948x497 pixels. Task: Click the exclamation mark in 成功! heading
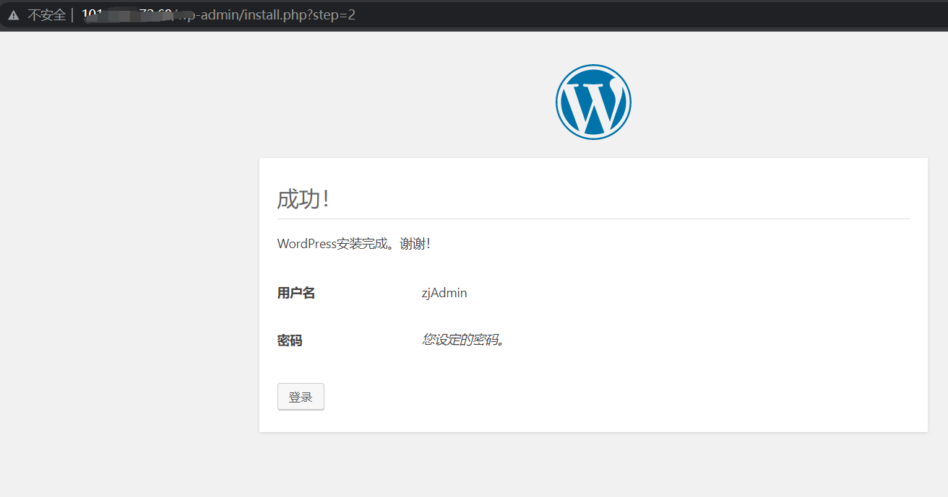pos(327,199)
